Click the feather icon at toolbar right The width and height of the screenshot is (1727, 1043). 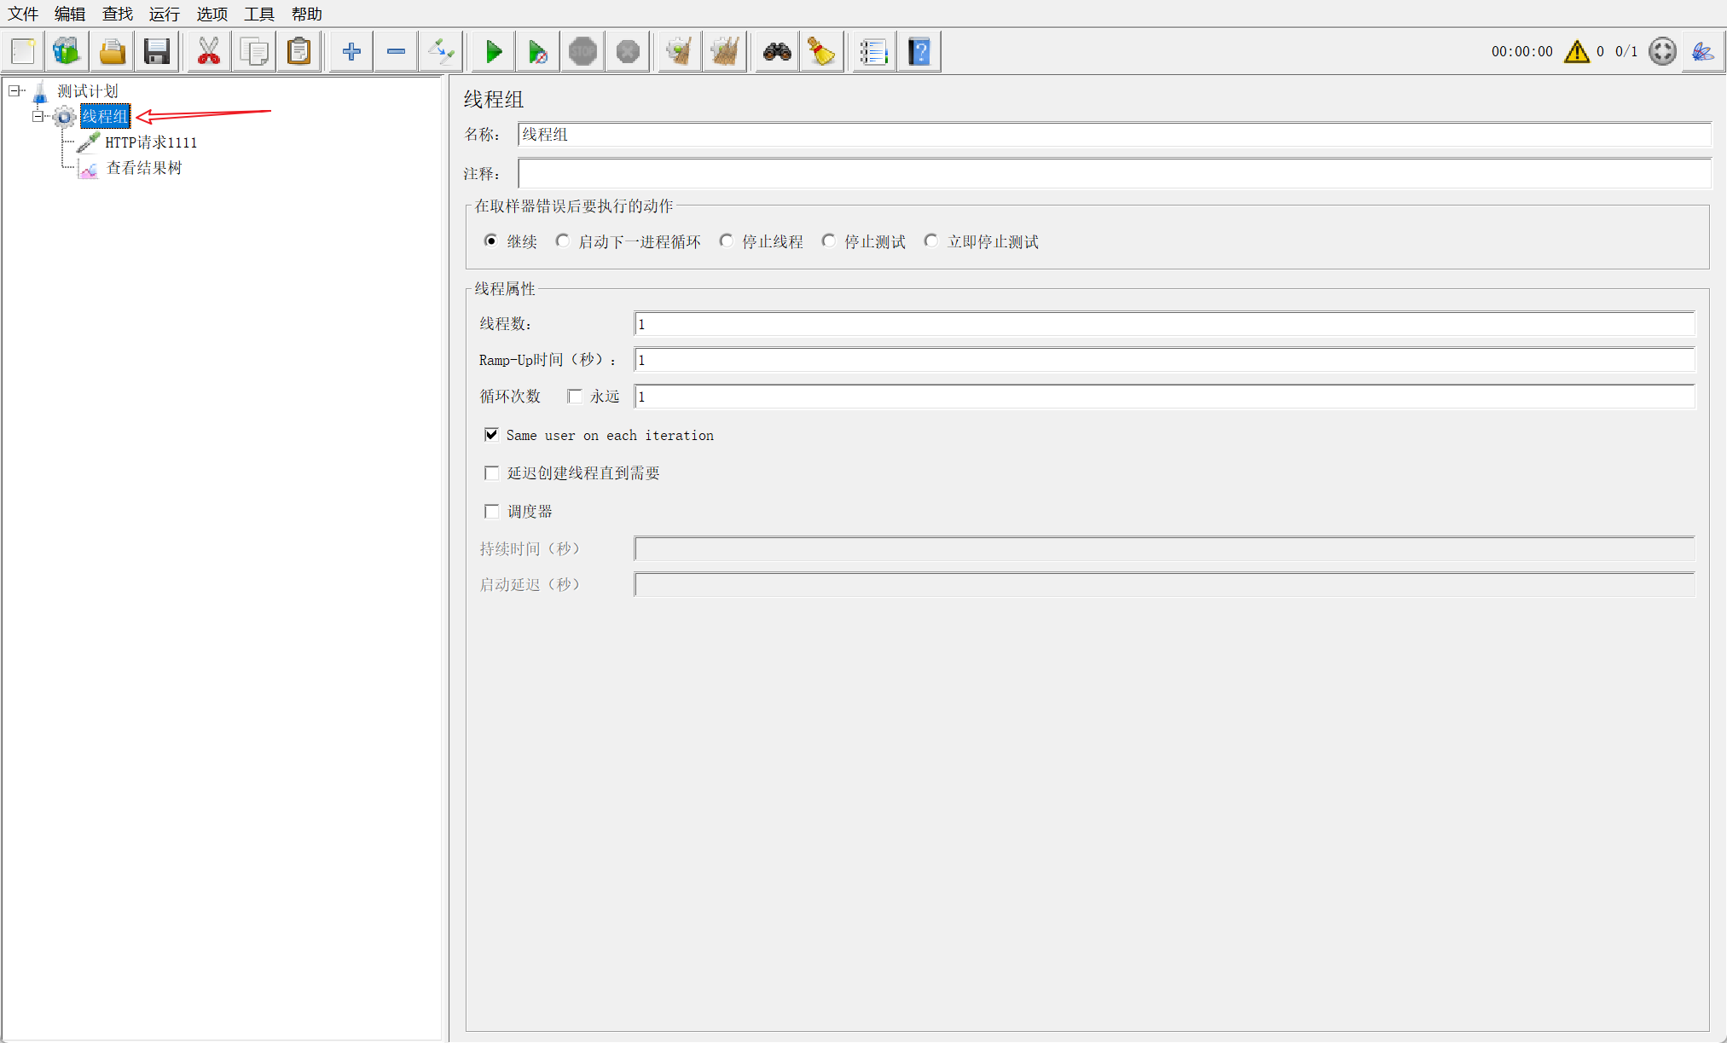tap(1703, 51)
